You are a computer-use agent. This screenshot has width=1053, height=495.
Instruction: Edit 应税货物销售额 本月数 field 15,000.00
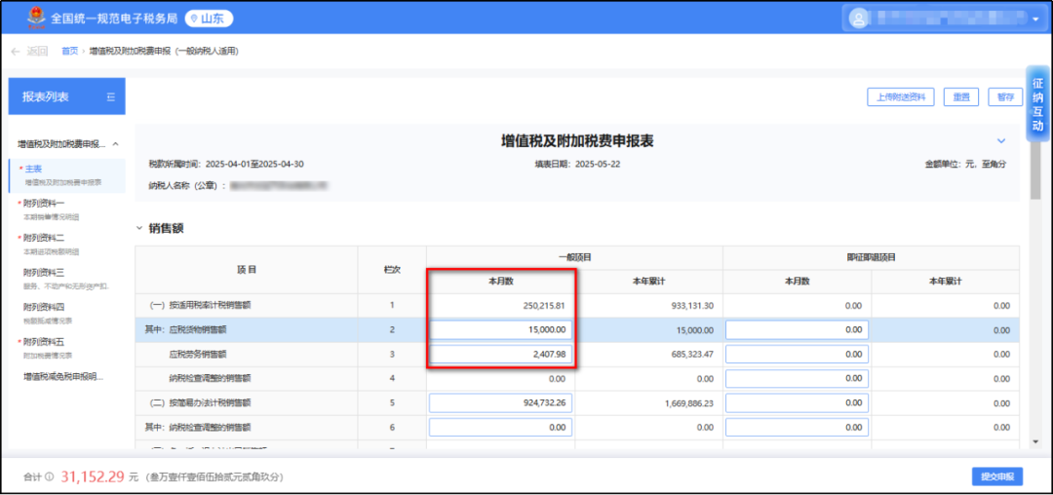501,330
